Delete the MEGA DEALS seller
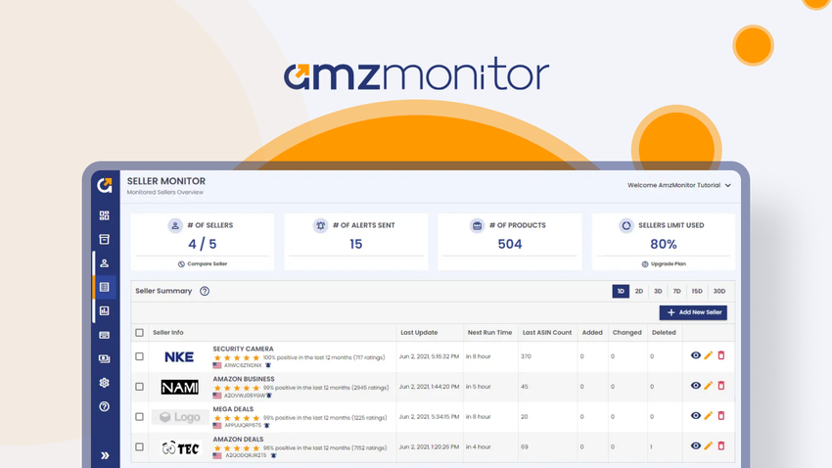The width and height of the screenshot is (832, 468). (x=721, y=416)
